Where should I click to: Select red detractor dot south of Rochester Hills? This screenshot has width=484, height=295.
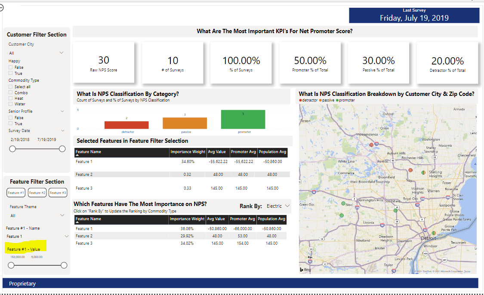point(410,170)
